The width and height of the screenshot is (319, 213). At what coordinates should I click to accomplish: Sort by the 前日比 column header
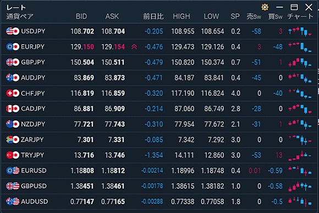pyautogui.click(x=153, y=17)
